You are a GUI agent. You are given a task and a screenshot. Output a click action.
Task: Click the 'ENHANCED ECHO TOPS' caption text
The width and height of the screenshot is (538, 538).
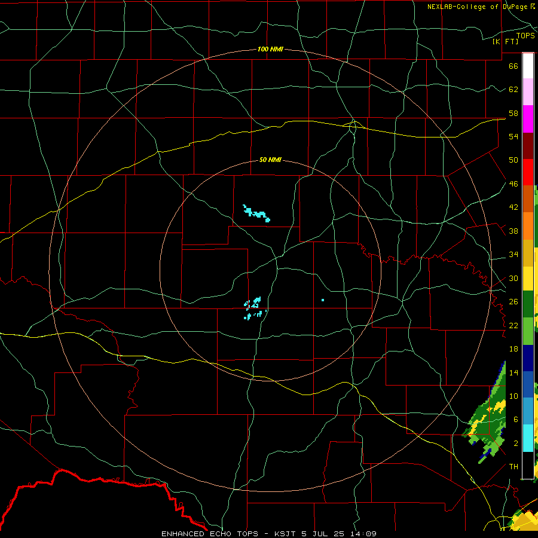pos(210,534)
